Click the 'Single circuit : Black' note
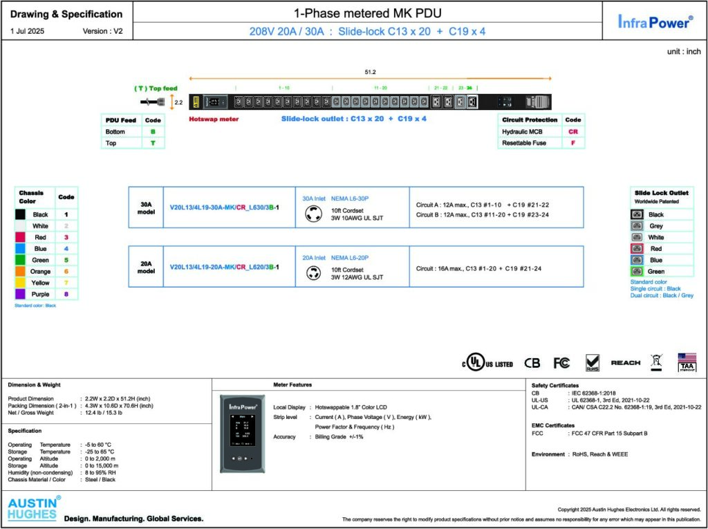This screenshot has width=708, height=529. [x=655, y=288]
